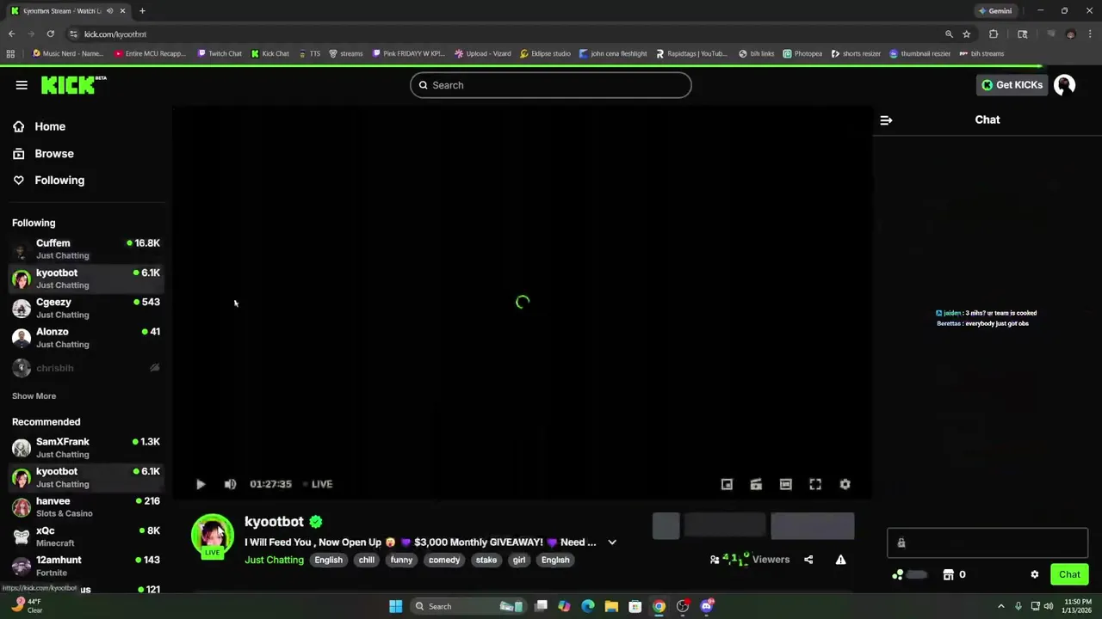Click the Get KICKs button

[1012, 85]
